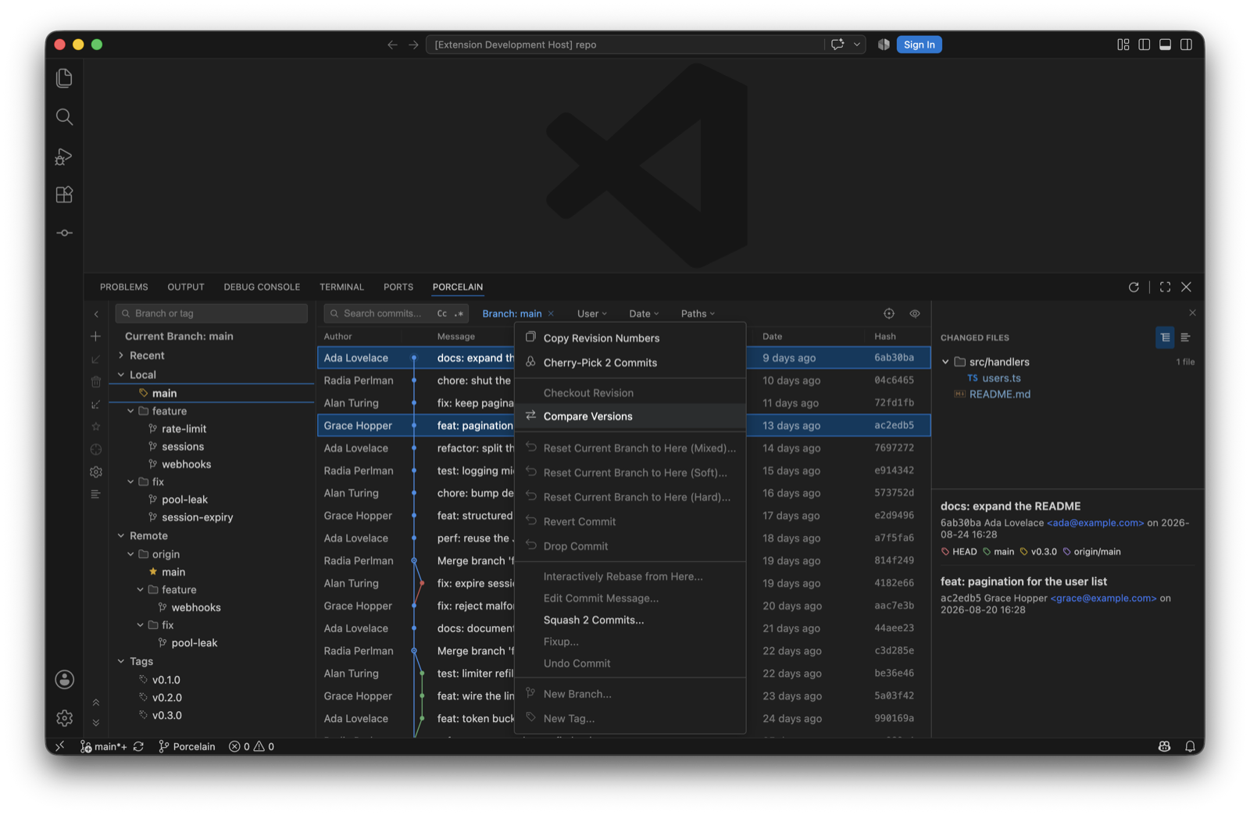Image resolution: width=1250 pixels, height=815 pixels.
Task: Click the Copilot icon in status bar
Action: point(1164,746)
